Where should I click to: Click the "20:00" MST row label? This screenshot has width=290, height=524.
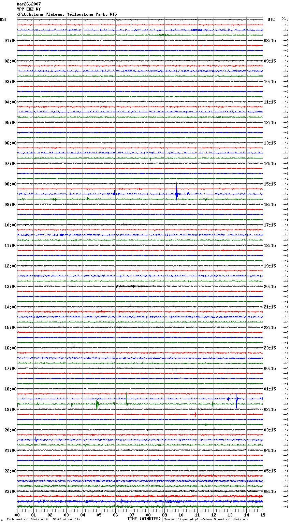click(x=10, y=430)
